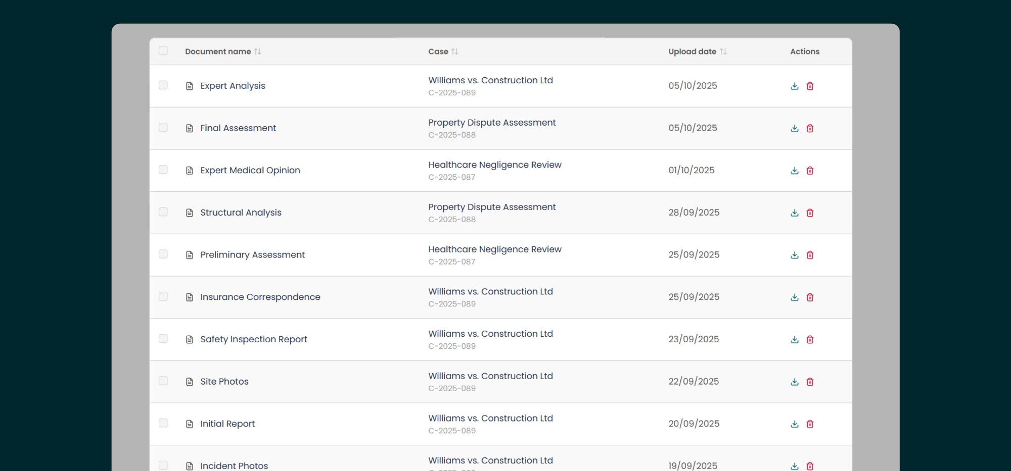Download the Expert Analysis document
Screen dimensions: 1011x471
[795, 86]
